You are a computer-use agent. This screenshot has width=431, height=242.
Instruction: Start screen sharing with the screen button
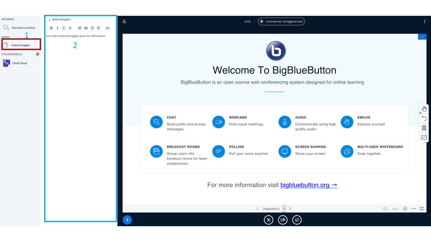297,220
